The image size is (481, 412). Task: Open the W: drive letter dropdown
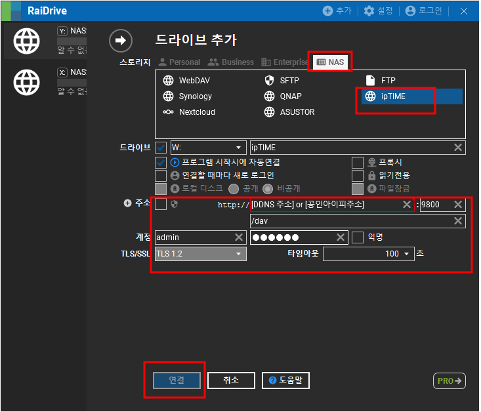click(209, 148)
